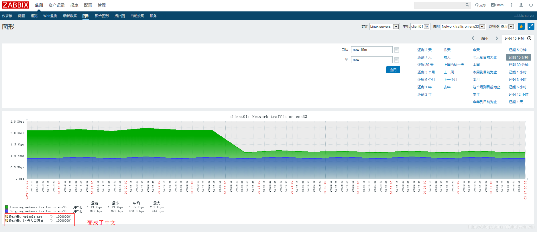Click the next time period arrow
This screenshot has width=537, height=232.
click(x=497, y=38)
